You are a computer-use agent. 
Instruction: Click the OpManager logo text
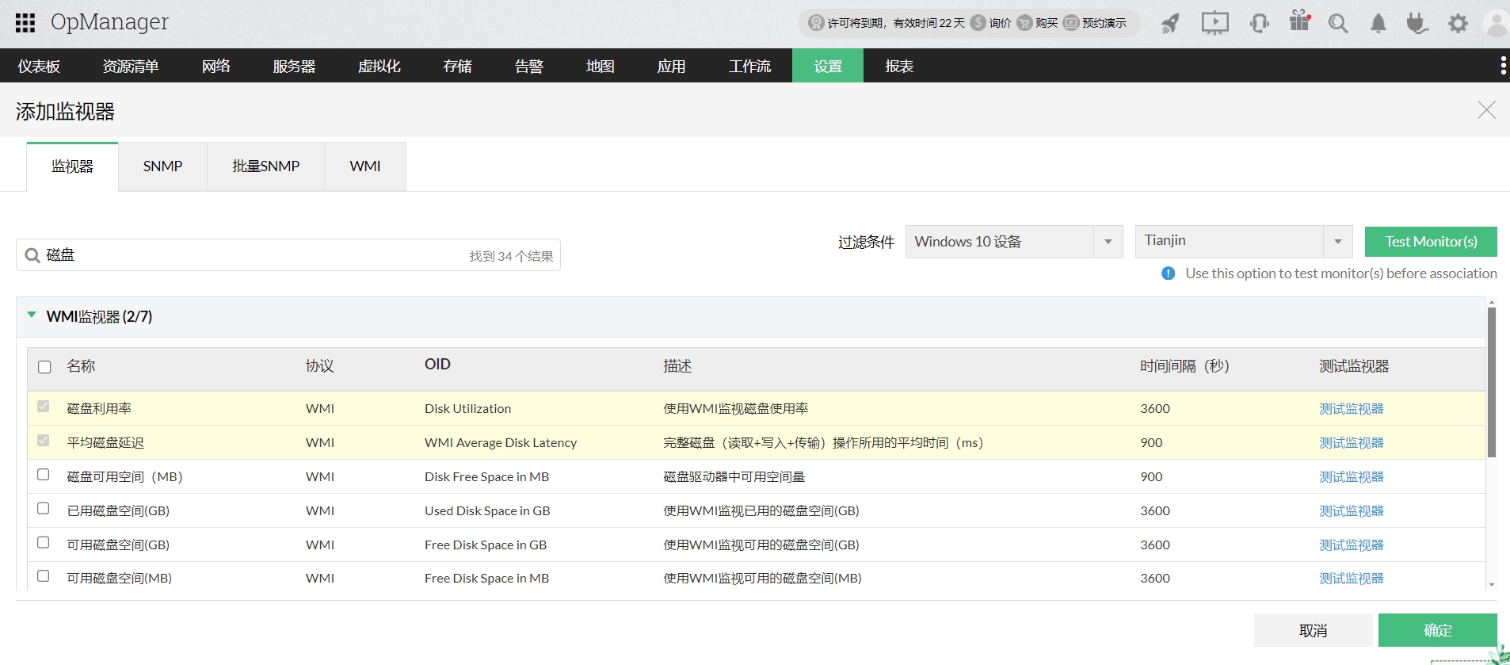point(109,22)
